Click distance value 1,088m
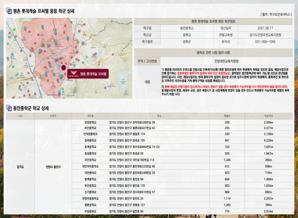298x218 pixels. pyautogui.click(x=268, y=179)
